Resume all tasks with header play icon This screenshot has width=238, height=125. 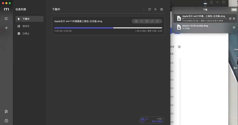[x=155, y=9]
